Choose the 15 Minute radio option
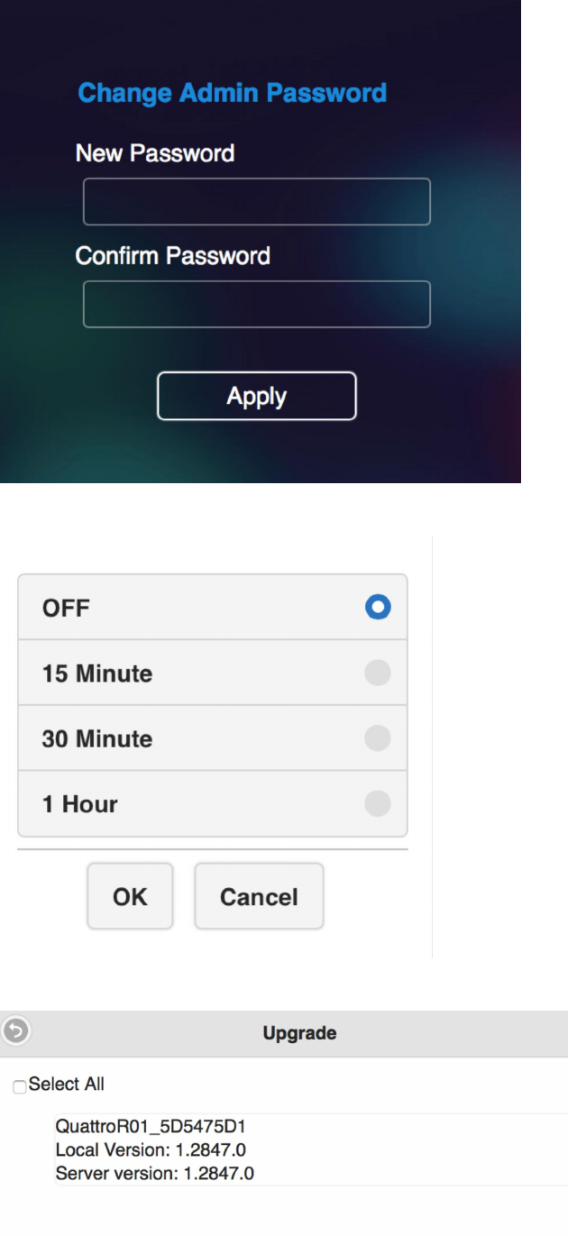The width and height of the screenshot is (568, 1236). pyautogui.click(x=379, y=673)
